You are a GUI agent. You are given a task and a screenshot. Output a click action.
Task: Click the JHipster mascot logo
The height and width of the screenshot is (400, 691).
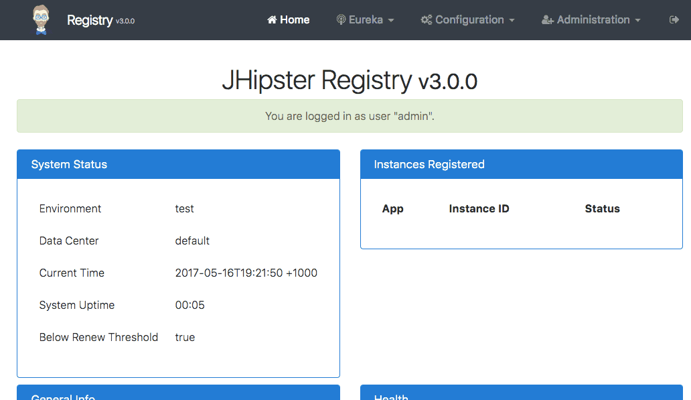tap(41, 20)
